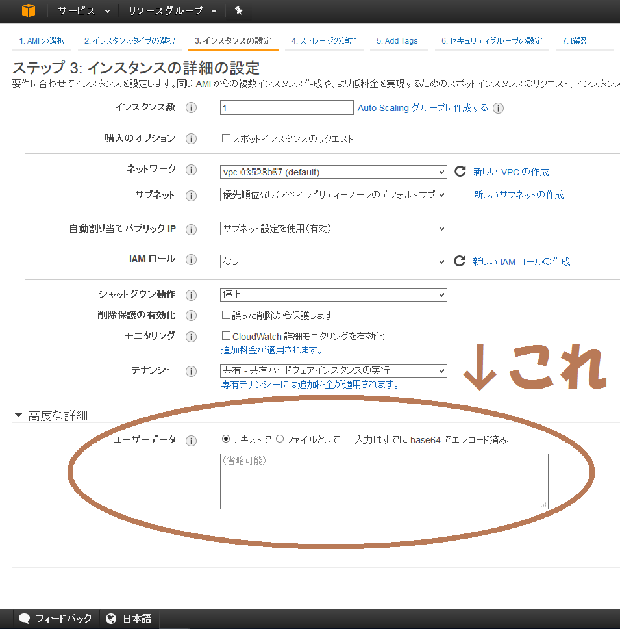Open the IAM ロール dropdown
Screen dimensions: 620x629
click(334, 262)
